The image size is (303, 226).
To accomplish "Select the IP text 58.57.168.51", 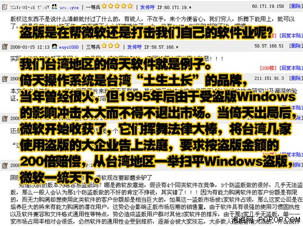I will tap(269, 46).
